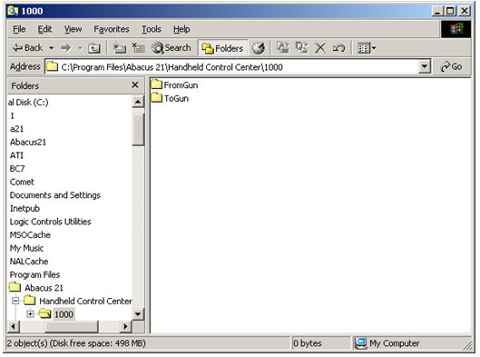
Task: Click the Disconnect Network Drive icon
Action: click(138, 48)
